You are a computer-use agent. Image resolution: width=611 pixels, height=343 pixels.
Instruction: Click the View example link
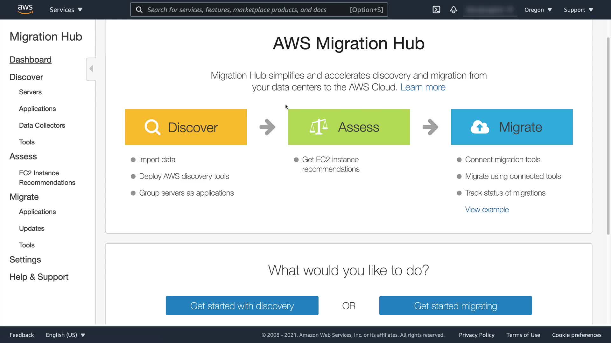coord(487,209)
